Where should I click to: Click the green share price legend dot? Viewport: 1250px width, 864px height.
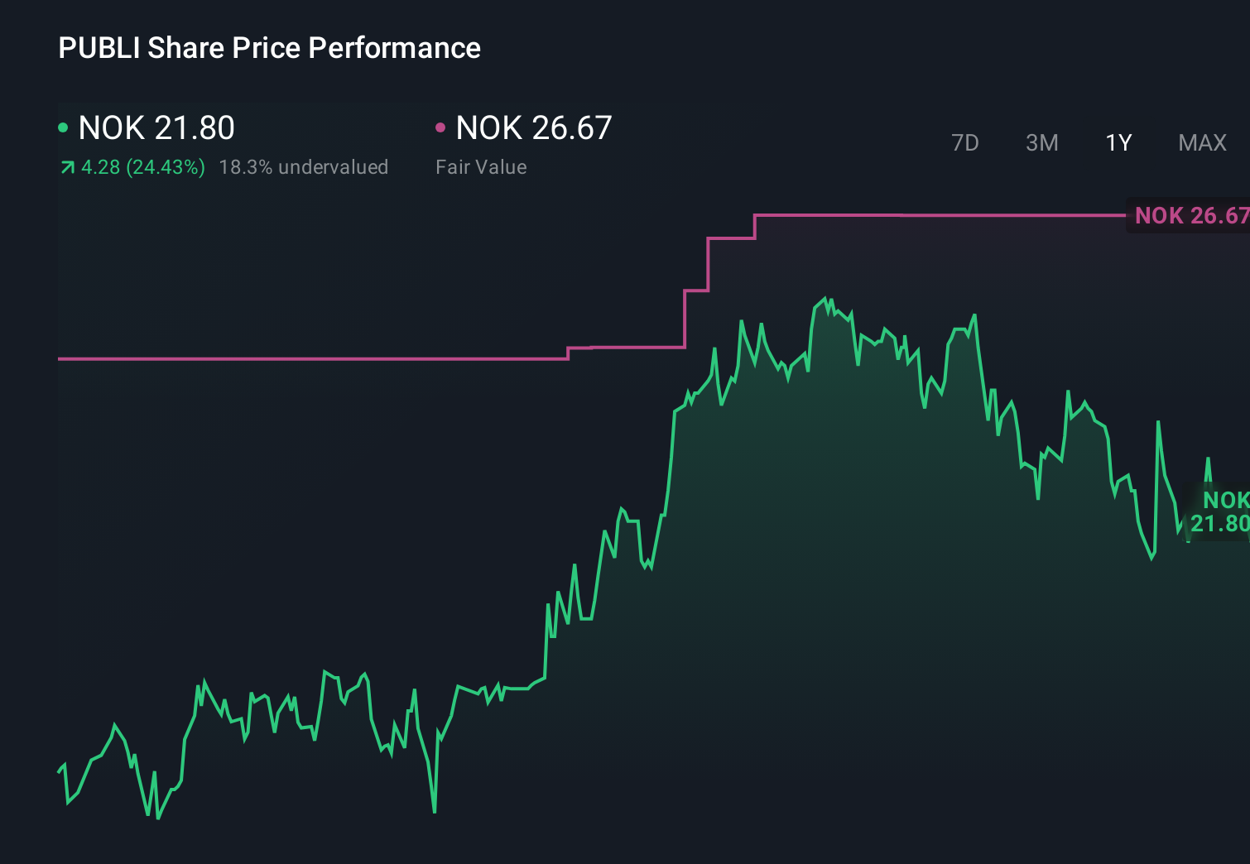[x=63, y=128]
